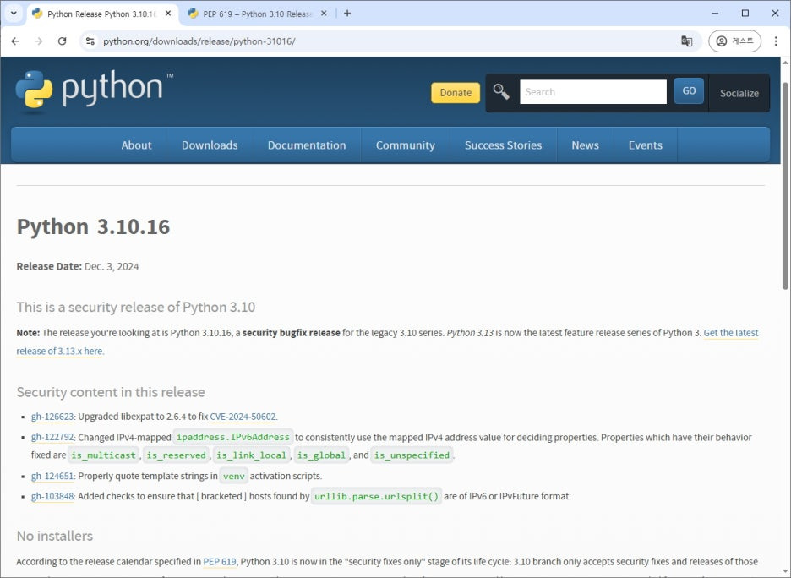Open the gh-126623 issue link
Viewport: 791px width, 578px height.
(52, 417)
